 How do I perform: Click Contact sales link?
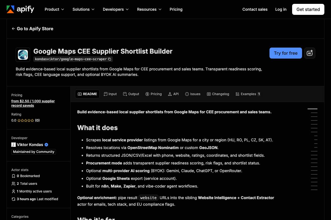255,9
